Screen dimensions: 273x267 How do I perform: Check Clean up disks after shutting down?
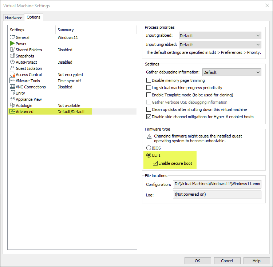(149, 109)
